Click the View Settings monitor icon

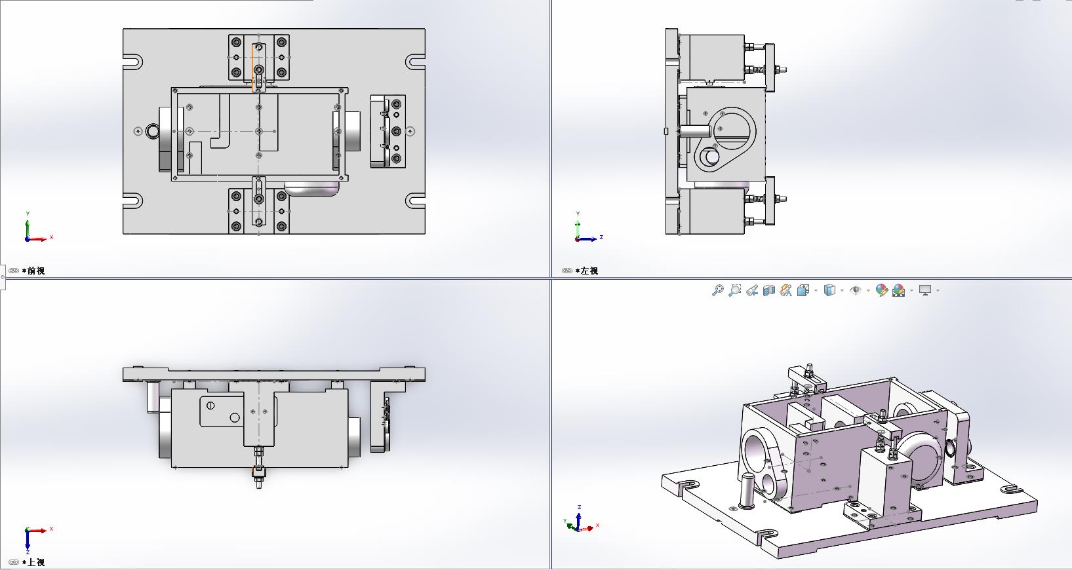pyautogui.click(x=925, y=290)
